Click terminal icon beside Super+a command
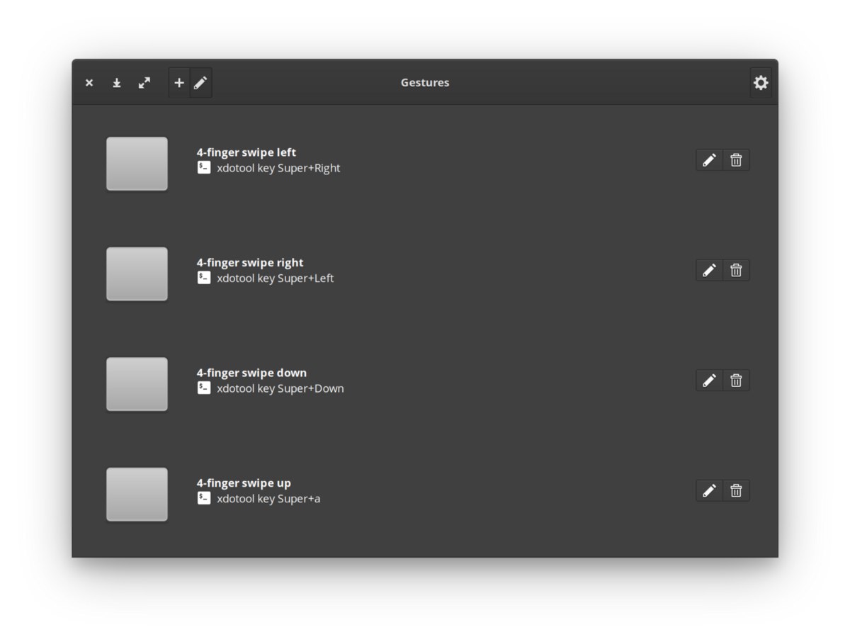 coord(204,498)
